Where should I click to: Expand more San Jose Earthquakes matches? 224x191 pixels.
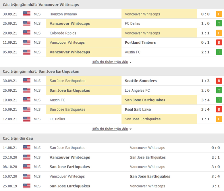[110, 129]
